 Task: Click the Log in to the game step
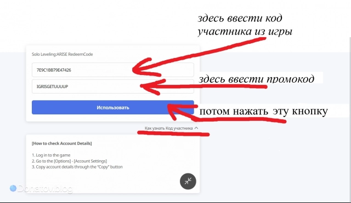[x=51, y=155]
